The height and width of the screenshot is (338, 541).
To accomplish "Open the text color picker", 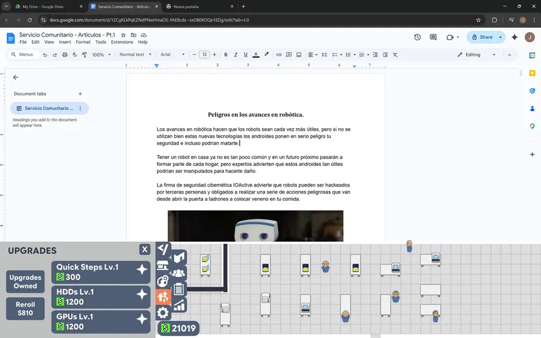I will (256, 55).
